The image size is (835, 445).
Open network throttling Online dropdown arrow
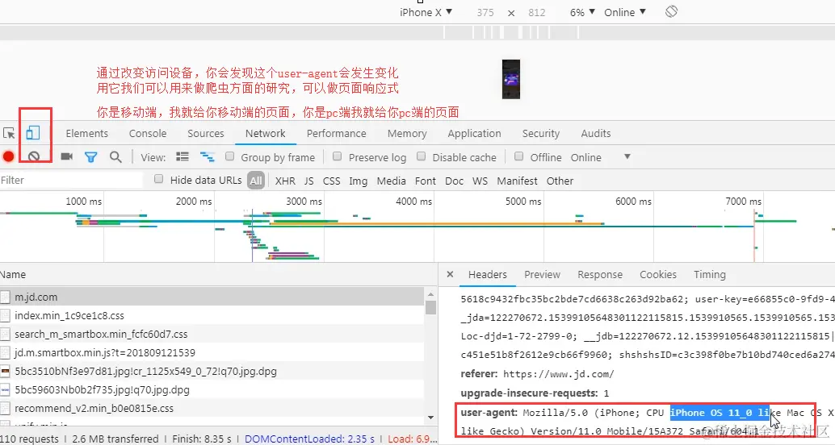pyautogui.click(x=627, y=157)
